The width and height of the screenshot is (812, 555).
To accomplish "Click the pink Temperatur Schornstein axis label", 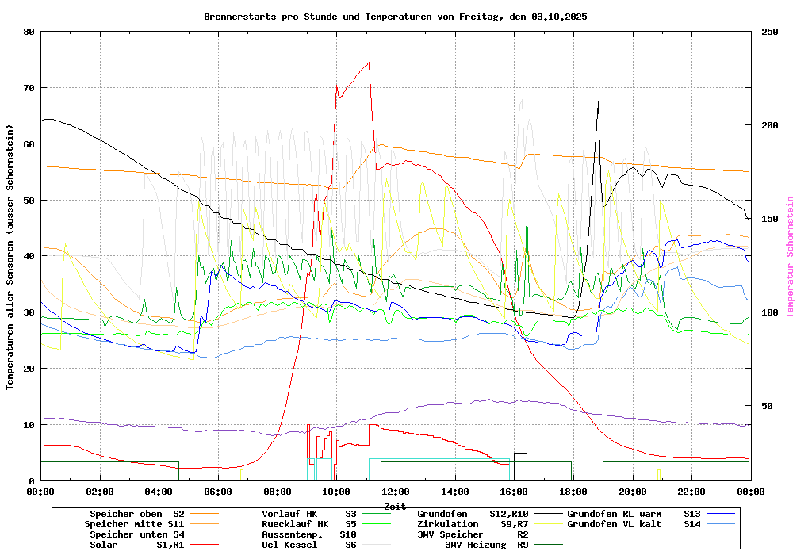I will coord(790,257).
